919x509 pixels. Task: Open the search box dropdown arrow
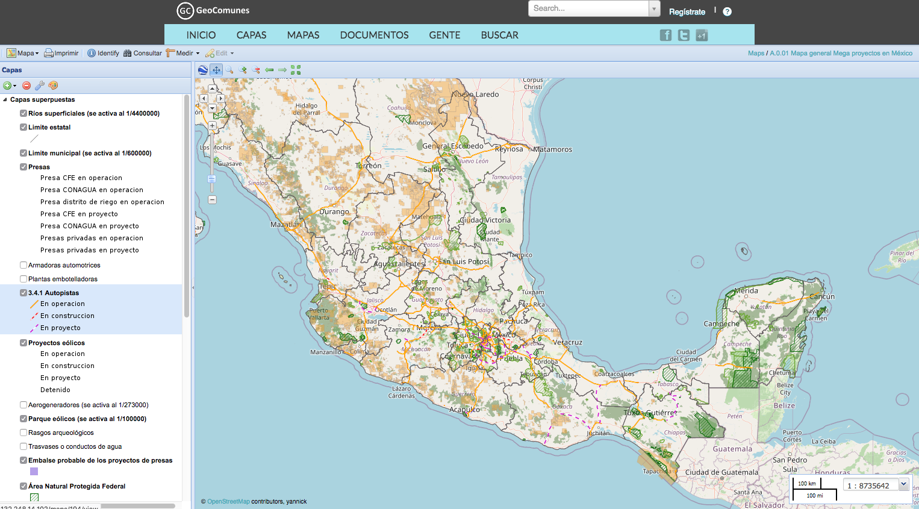pyautogui.click(x=654, y=8)
